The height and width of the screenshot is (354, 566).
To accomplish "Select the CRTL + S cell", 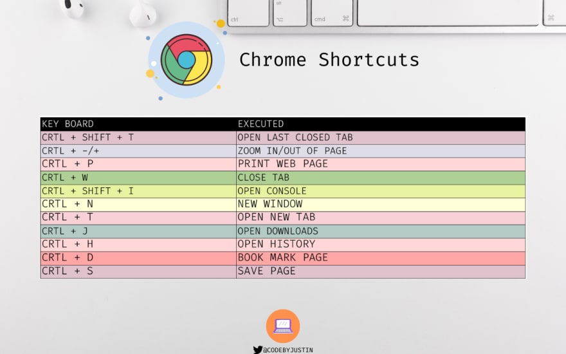I will tap(138, 272).
